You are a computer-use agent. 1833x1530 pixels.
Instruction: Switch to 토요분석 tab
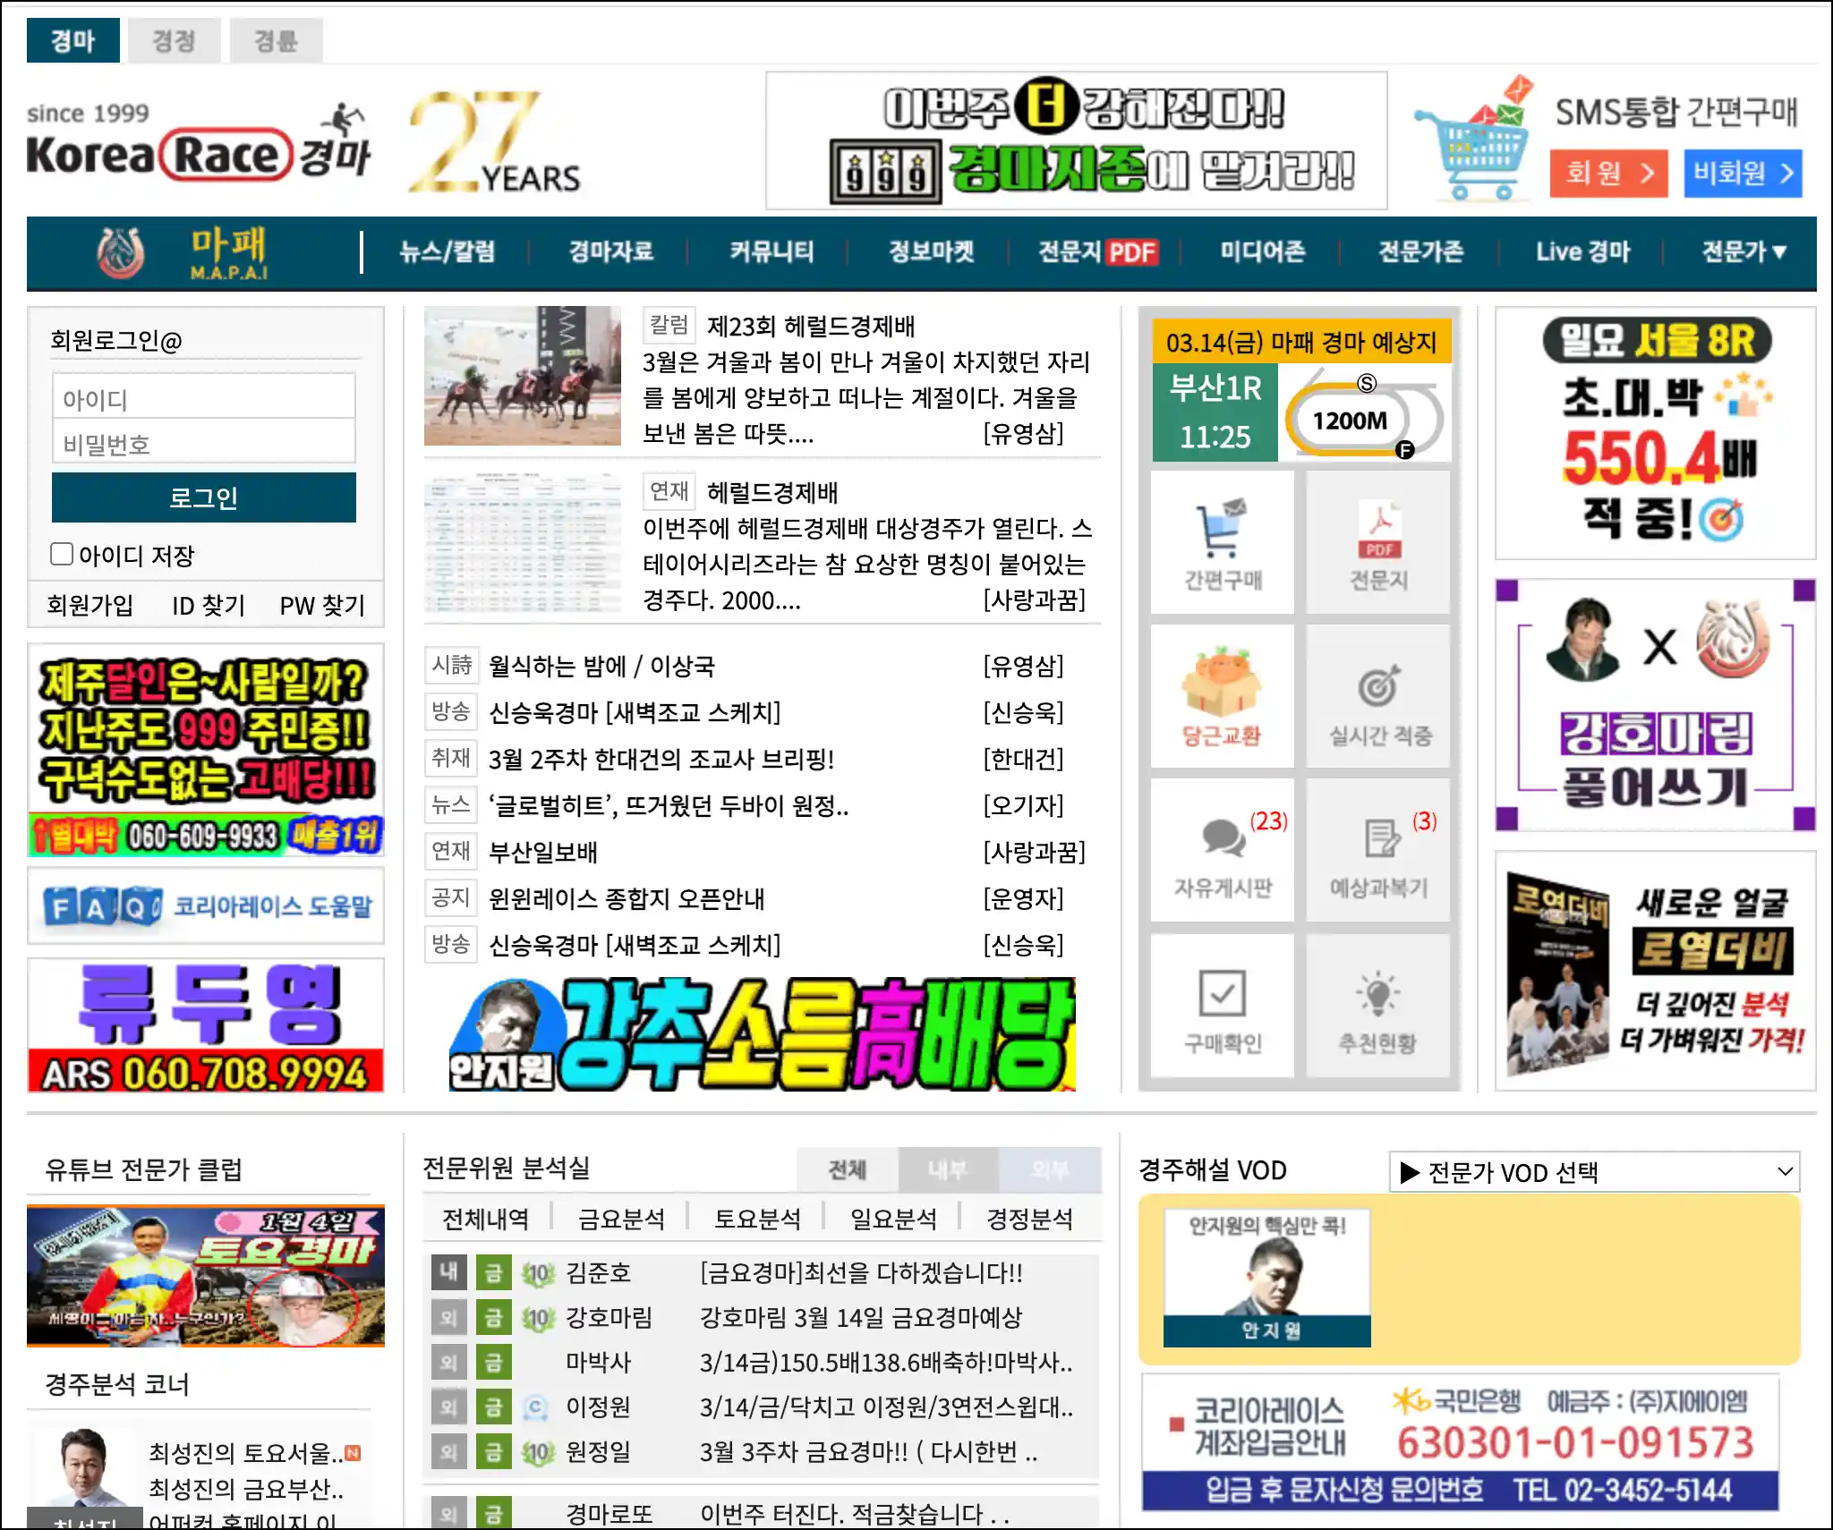click(757, 1219)
